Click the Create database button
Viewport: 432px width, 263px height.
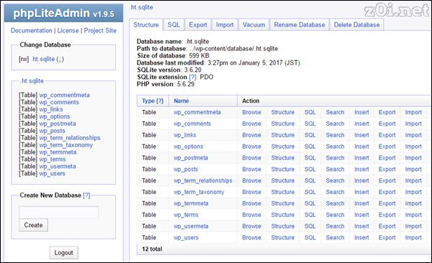click(33, 225)
